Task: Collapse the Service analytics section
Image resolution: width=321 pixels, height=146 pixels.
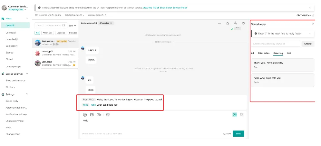Action: [27, 74]
